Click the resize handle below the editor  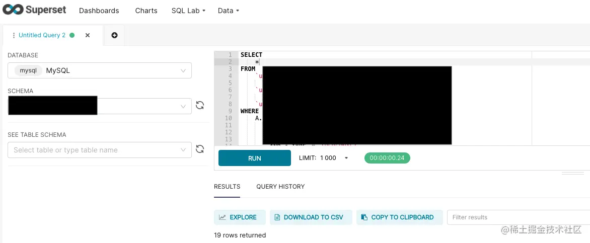(573, 173)
